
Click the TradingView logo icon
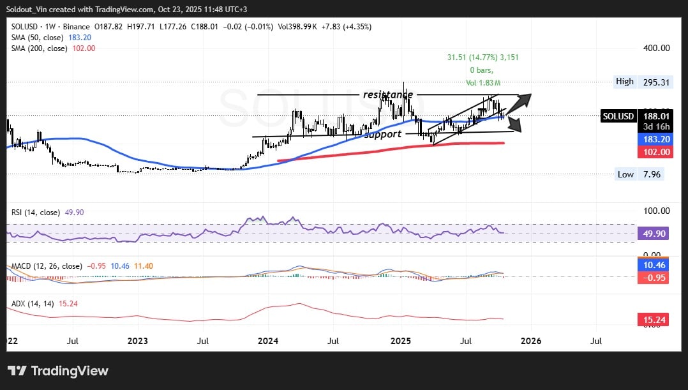pyautogui.click(x=17, y=371)
